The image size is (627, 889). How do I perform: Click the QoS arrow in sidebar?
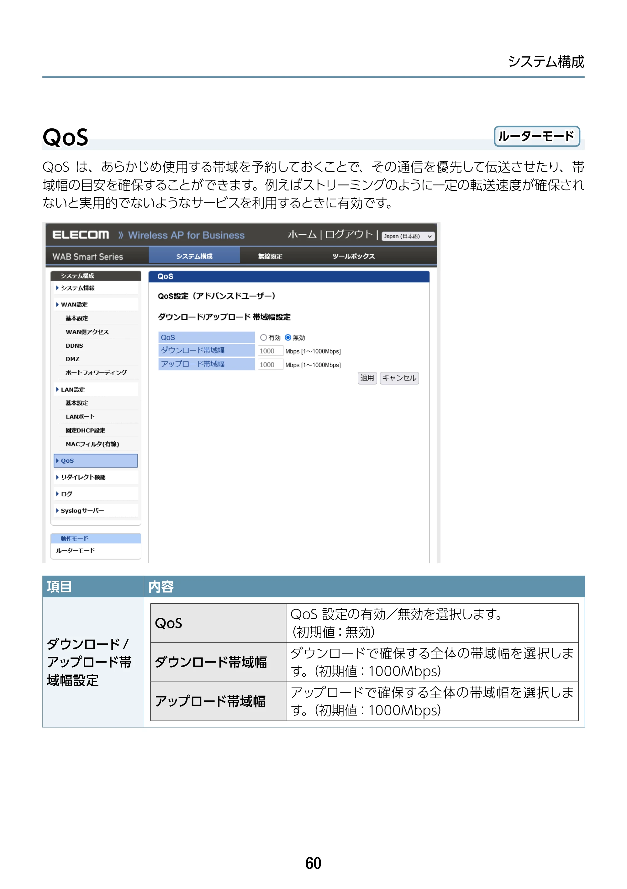click(x=57, y=460)
